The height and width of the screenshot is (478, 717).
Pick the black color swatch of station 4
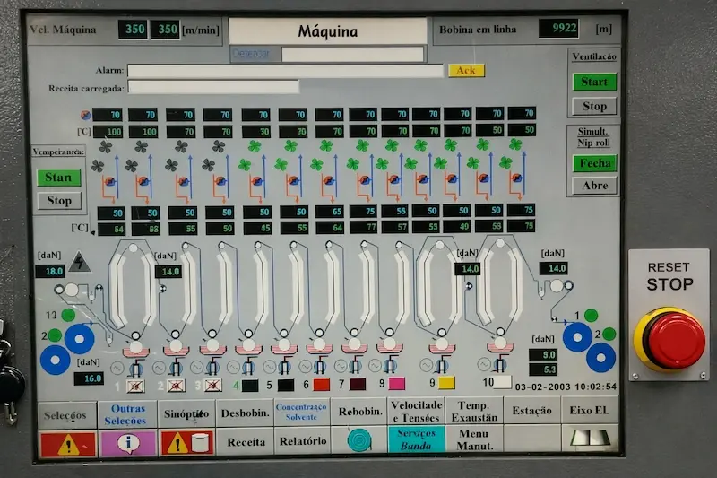tap(250, 385)
